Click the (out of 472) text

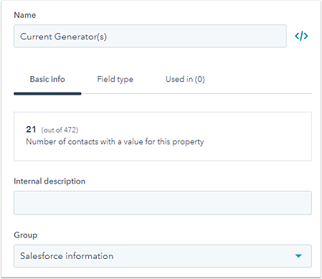coord(60,130)
